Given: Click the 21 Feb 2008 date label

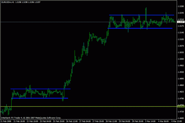Looking at the screenshot, I should 6,121.
